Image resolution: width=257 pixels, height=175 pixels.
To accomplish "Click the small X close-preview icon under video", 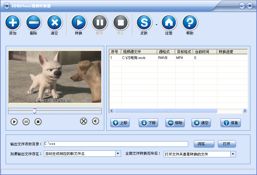I will [84, 121].
